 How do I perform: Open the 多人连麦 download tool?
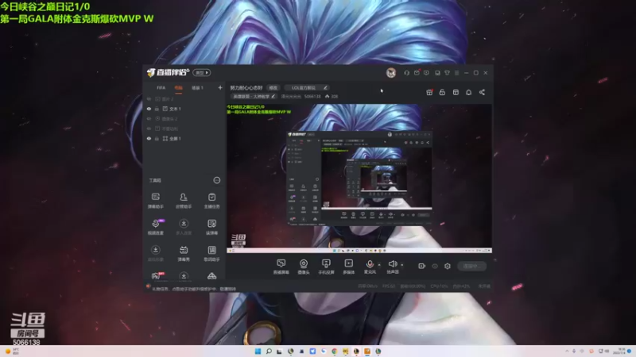(x=184, y=227)
